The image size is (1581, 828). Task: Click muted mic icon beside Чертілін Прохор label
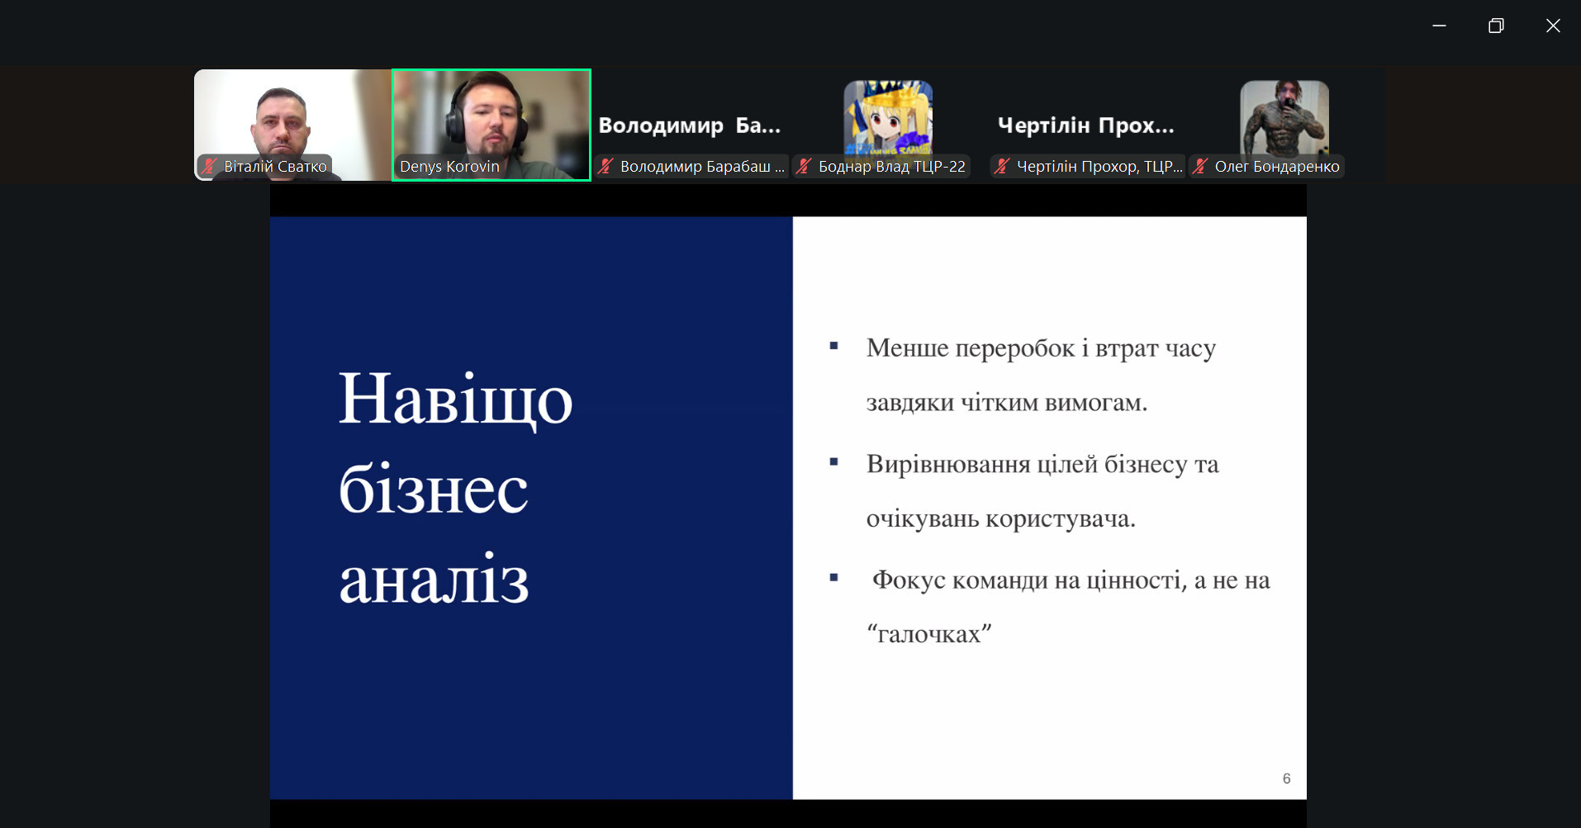1002,166
